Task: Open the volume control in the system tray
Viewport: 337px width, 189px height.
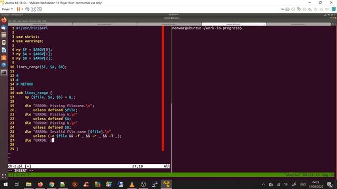Action: coord(285,184)
